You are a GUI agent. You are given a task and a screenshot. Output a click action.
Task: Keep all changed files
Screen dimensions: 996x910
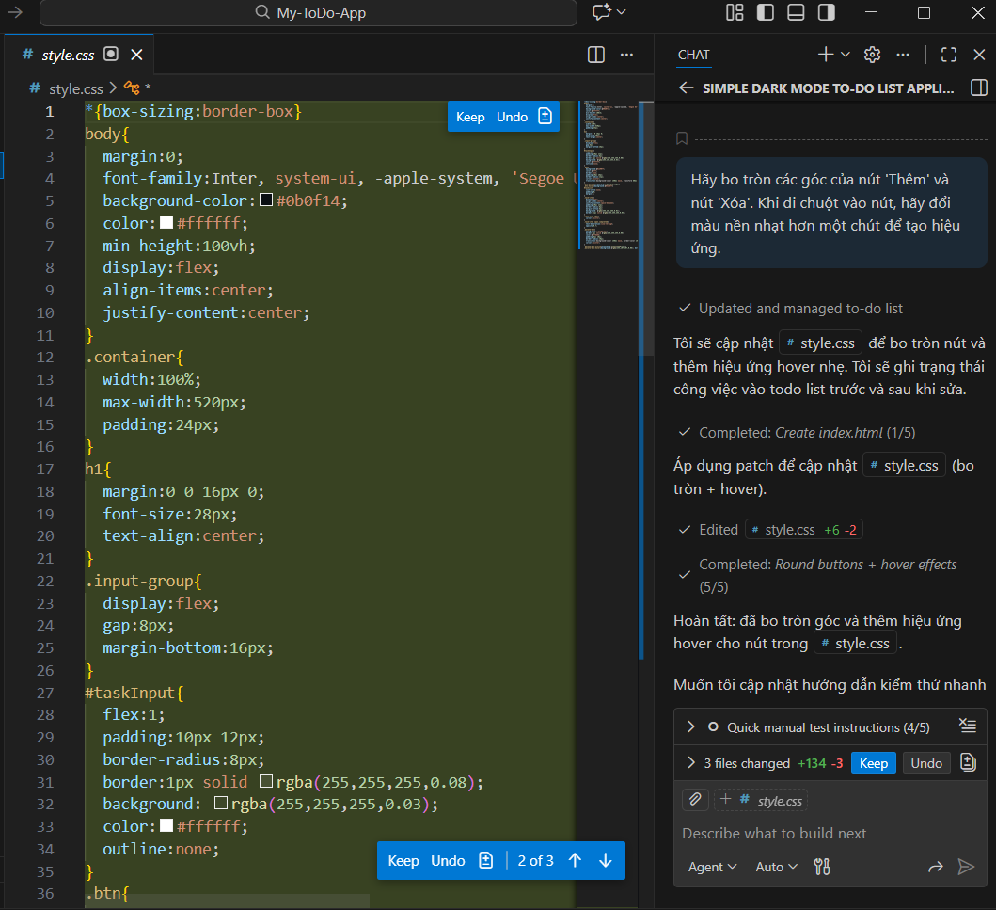coord(873,762)
